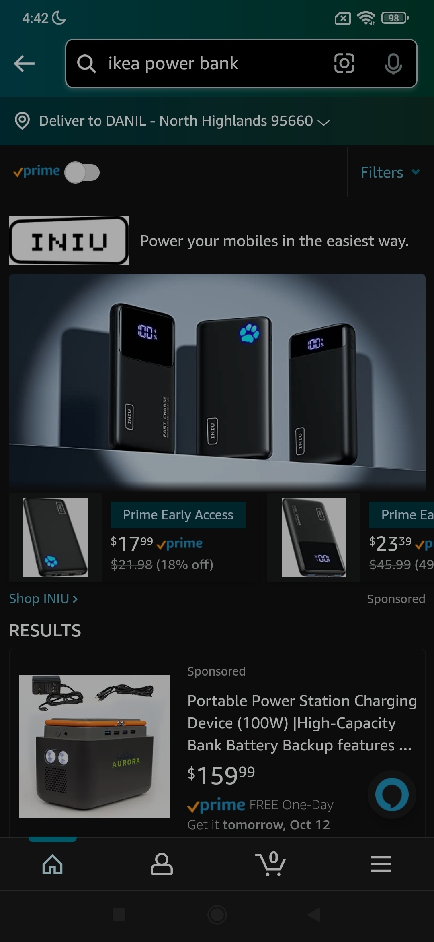Open the hamburger menu icon
The width and height of the screenshot is (434, 942).
point(381,864)
